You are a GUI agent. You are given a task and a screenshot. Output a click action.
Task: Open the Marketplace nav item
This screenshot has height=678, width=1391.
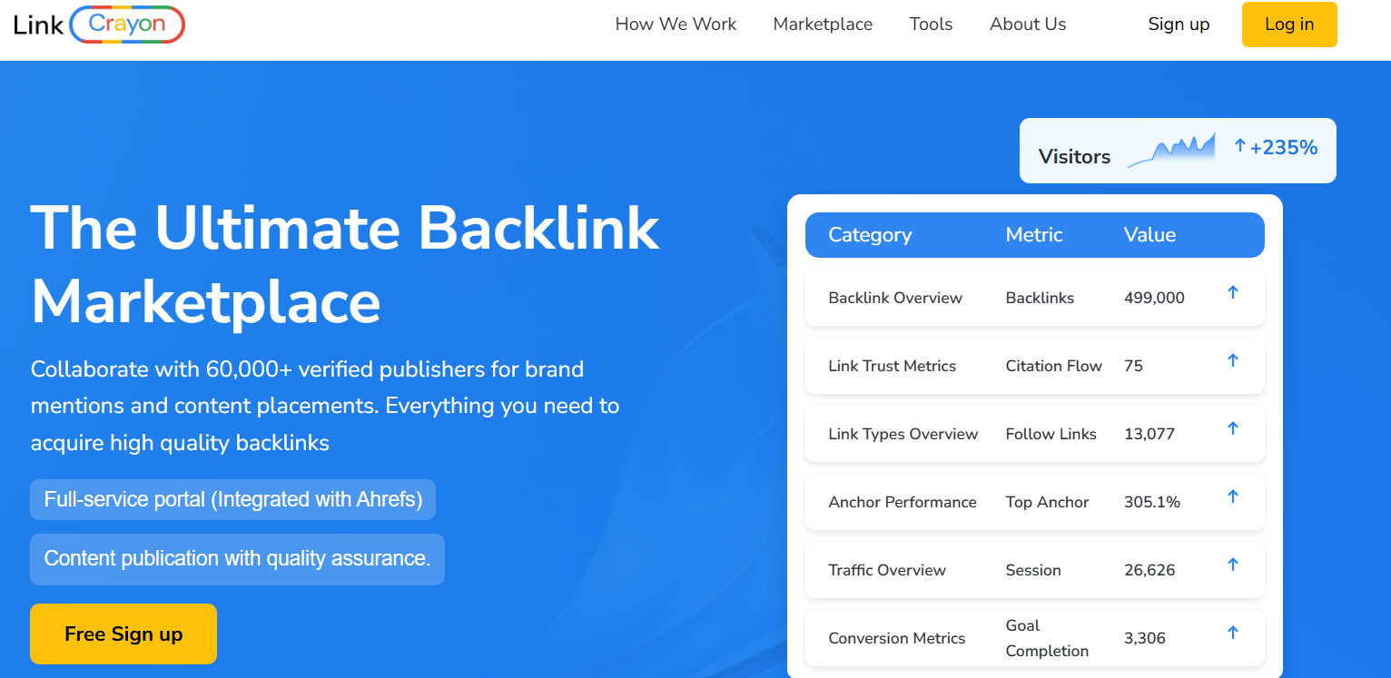pos(823,25)
